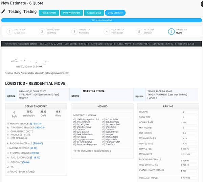Click the number 6 circle for Quote
This screenshot has height=182, width=203.
(172, 32)
